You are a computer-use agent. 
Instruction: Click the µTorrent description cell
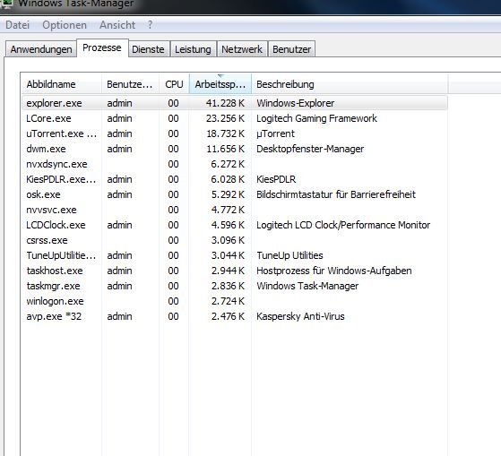coord(275,133)
